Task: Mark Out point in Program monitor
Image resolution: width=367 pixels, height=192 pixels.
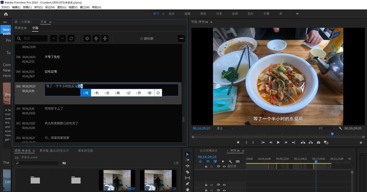Action: point(253,142)
